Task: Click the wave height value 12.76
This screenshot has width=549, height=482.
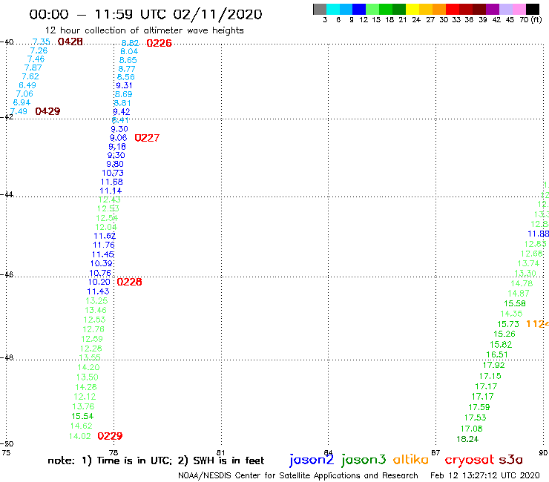Action: (x=93, y=329)
